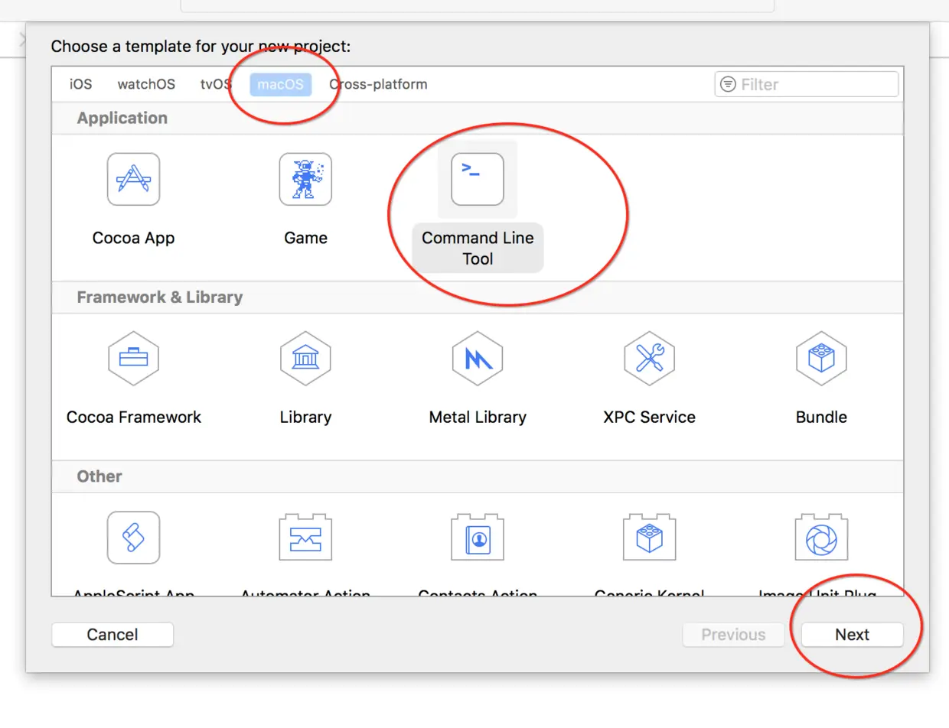The width and height of the screenshot is (949, 728).
Task: Click the 'Game' label text
Action: [305, 238]
